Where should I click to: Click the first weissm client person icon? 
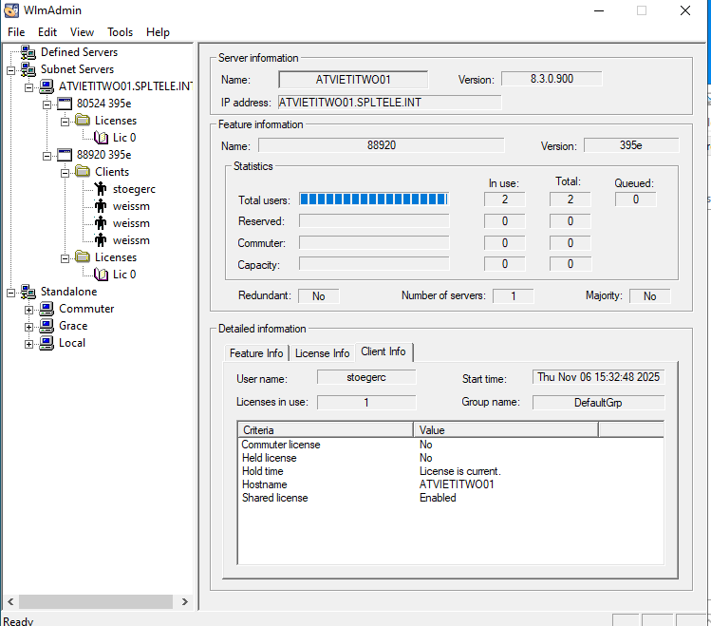pyautogui.click(x=101, y=206)
